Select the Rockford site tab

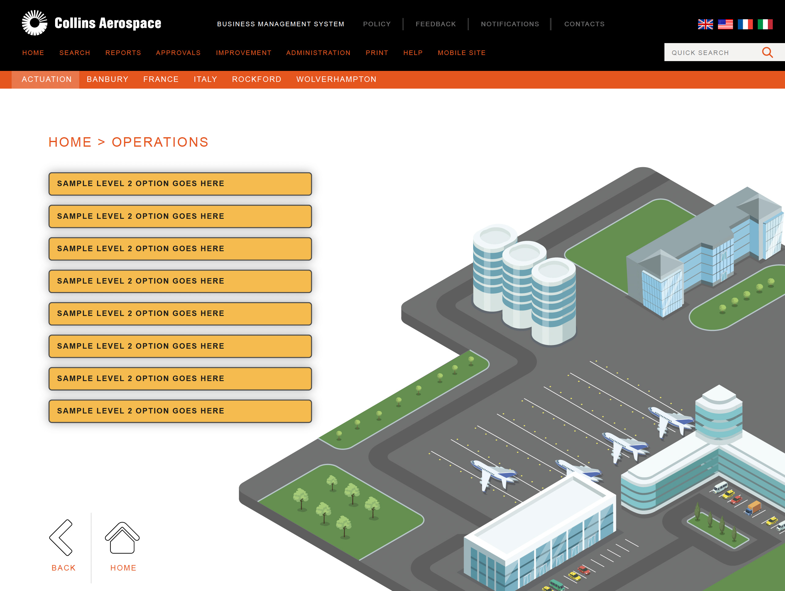(256, 79)
